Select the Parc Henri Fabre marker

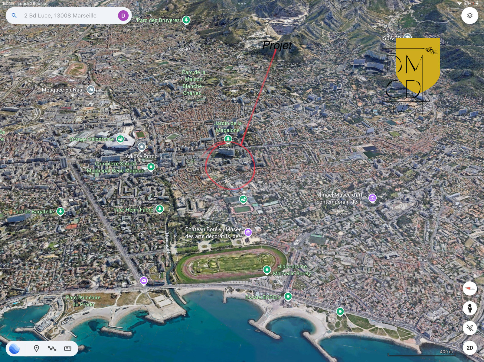click(x=160, y=209)
